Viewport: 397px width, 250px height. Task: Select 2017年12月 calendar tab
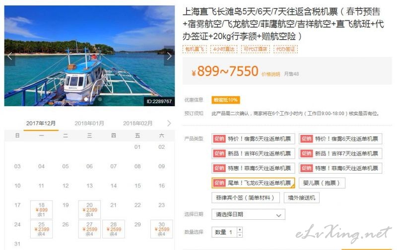[41, 123]
